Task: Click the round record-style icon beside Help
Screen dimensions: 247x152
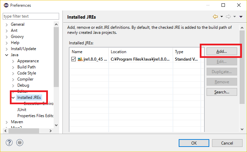Action: [x=20, y=143]
